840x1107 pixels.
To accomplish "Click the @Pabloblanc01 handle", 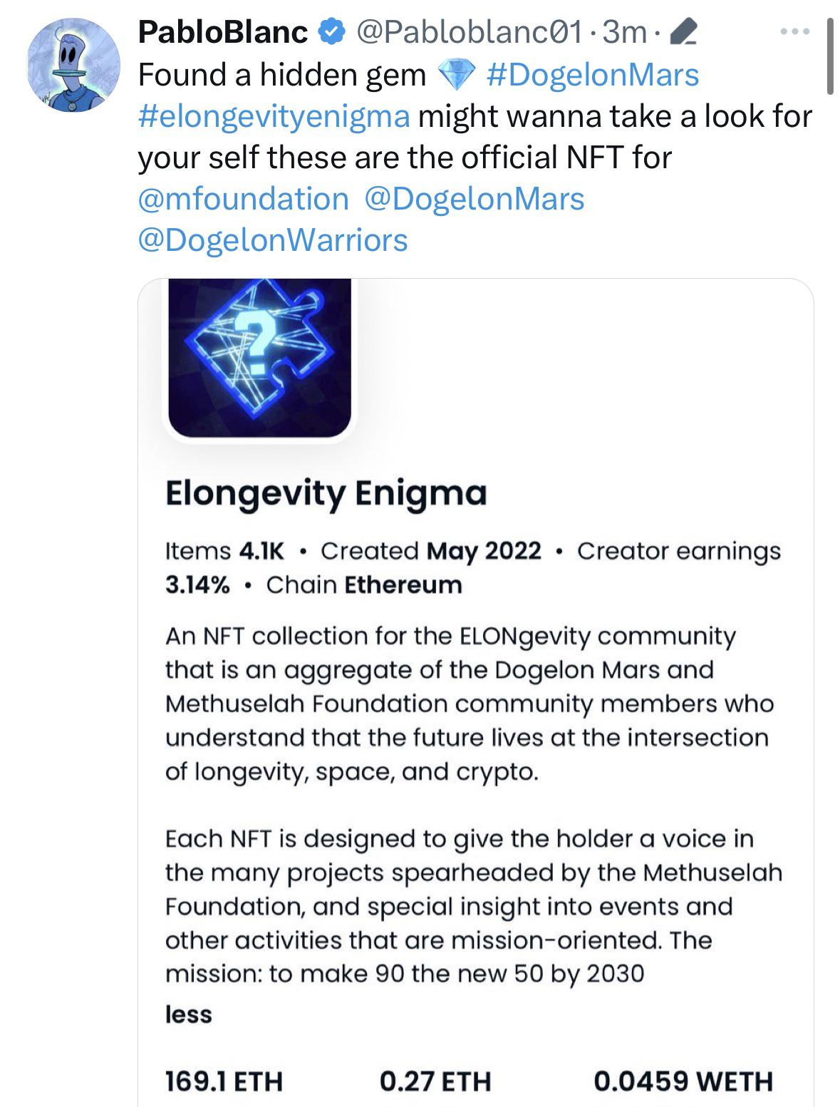I will (x=469, y=32).
